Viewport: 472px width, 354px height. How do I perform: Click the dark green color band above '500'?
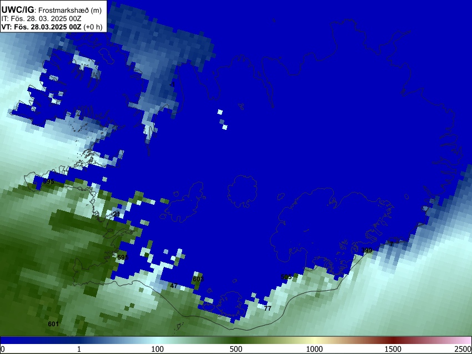(x=235, y=341)
